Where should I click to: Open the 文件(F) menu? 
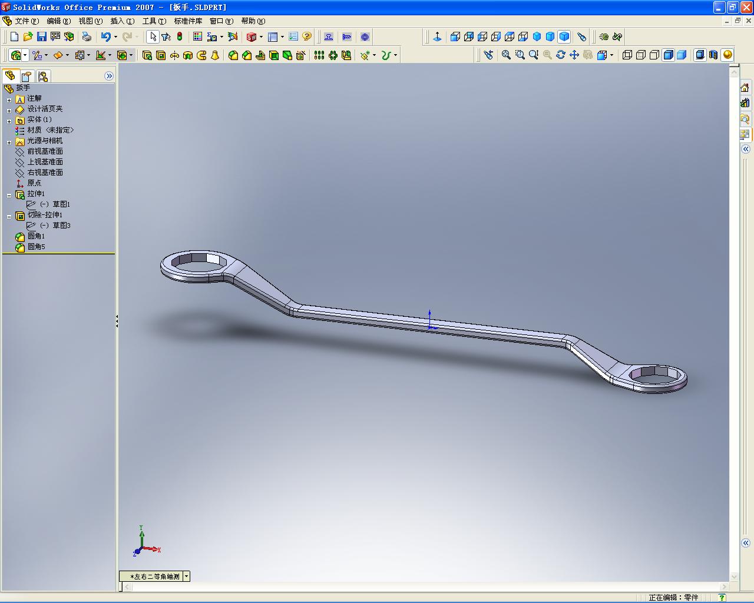27,21
